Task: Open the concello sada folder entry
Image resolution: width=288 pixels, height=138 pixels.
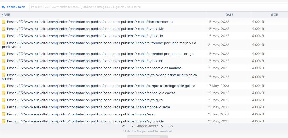Action: point(88,107)
